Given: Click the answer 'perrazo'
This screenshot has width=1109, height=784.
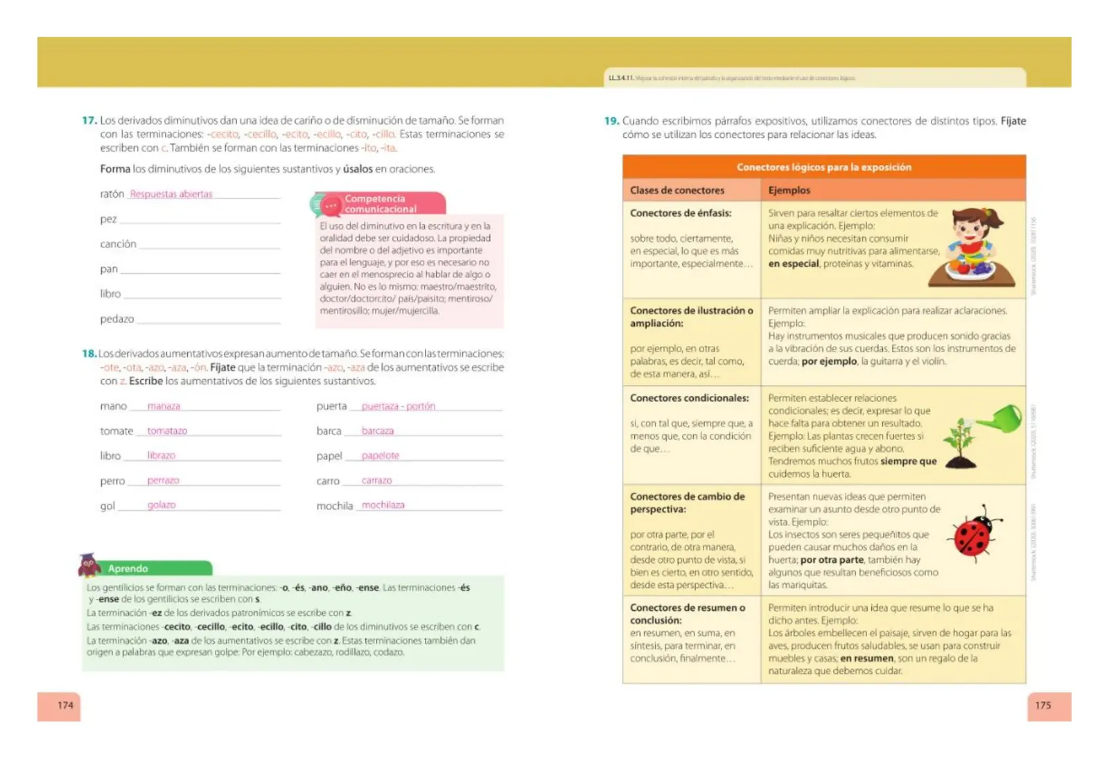Looking at the screenshot, I should 163,480.
